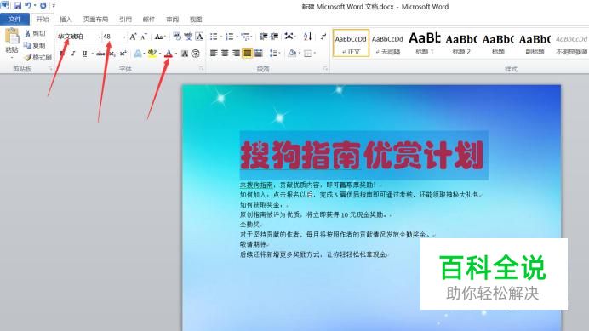The width and height of the screenshot is (589, 331).
Task: Click the Grow Font icon
Action: coord(133,37)
